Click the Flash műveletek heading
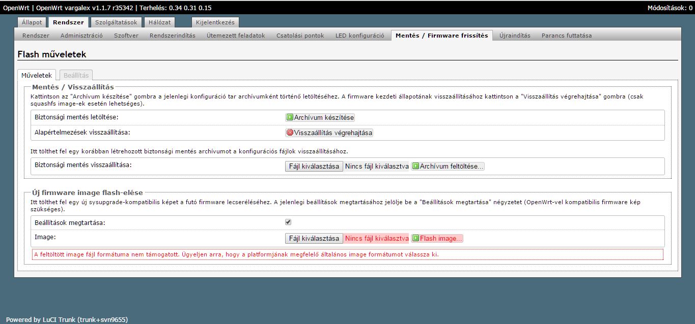This screenshot has height=324, width=695. click(x=52, y=54)
